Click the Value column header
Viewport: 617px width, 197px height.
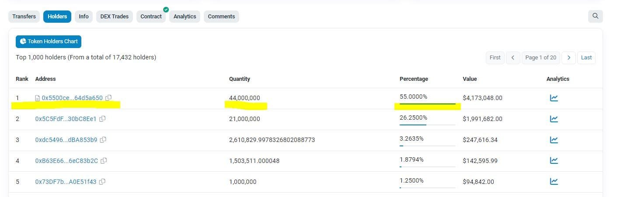tap(470, 79)
